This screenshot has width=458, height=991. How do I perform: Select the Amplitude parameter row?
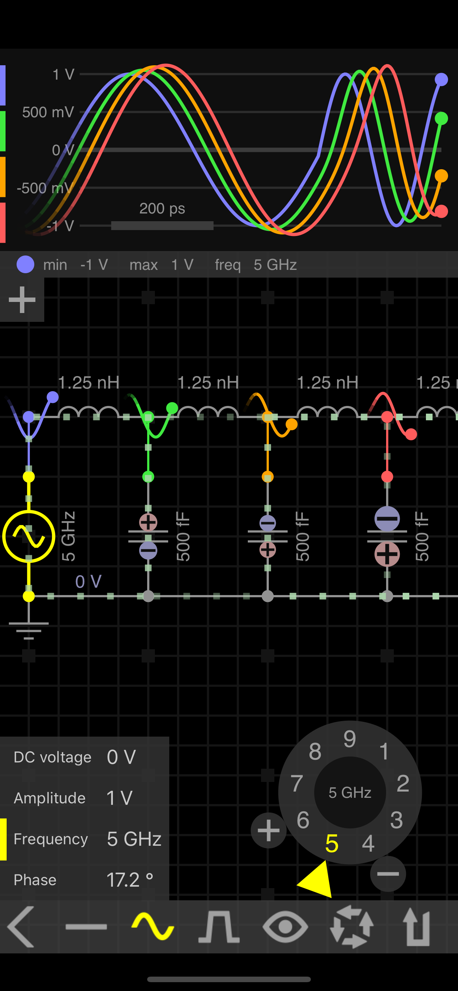pos(85,798)
